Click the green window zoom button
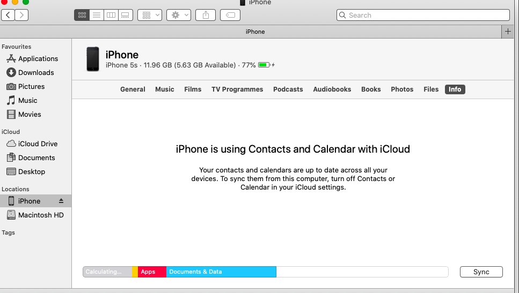The width and height of the screenshot is (519, 293). [x=25, y=2]
